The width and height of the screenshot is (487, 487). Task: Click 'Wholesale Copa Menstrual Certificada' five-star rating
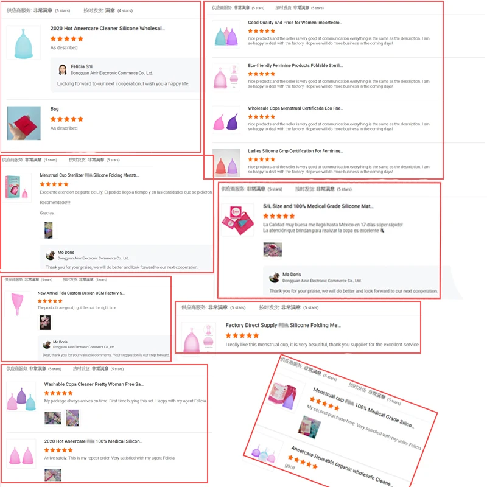coord(261,117)
